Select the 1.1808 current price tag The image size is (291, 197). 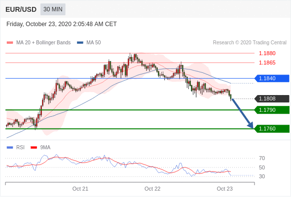272,98
